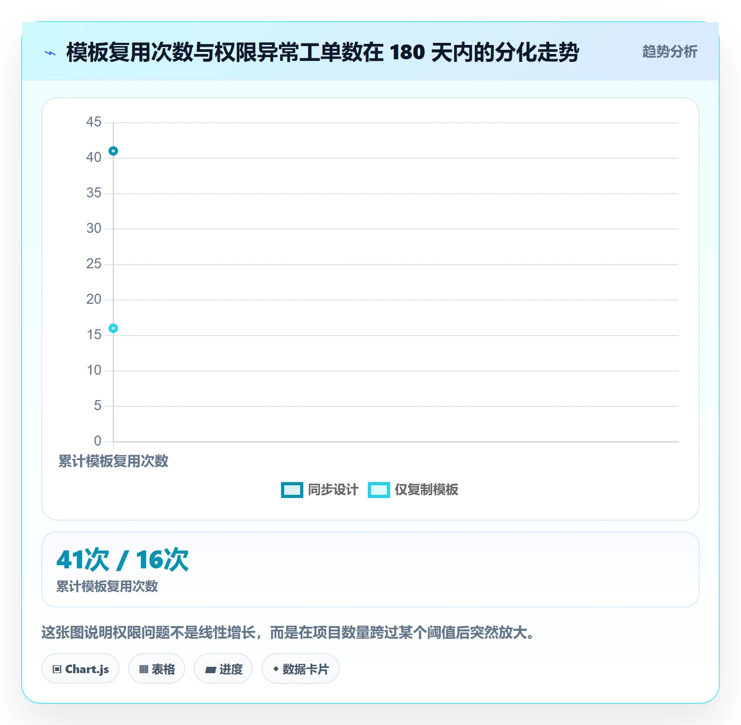Click the Chart.js tag chip
Image resolution: width=741 pixels, height=725 pixels.
80,669
